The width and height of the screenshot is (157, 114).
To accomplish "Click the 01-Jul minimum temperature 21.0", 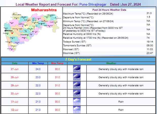I will (38, 102).
